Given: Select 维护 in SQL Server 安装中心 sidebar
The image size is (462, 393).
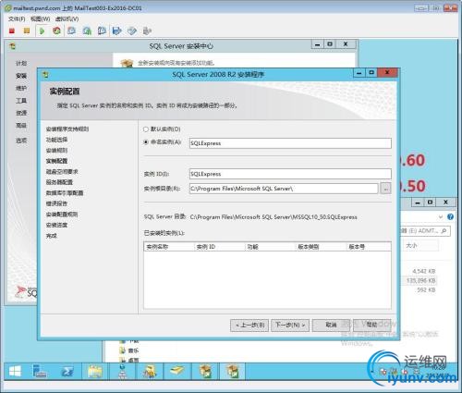Looking at the screenshot, I should [x=21, y=88].
